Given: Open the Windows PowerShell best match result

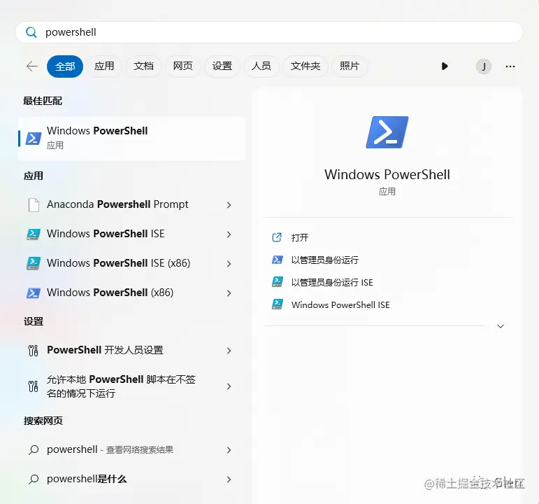Looking at the screenshot, I should [x=132, y=139].
